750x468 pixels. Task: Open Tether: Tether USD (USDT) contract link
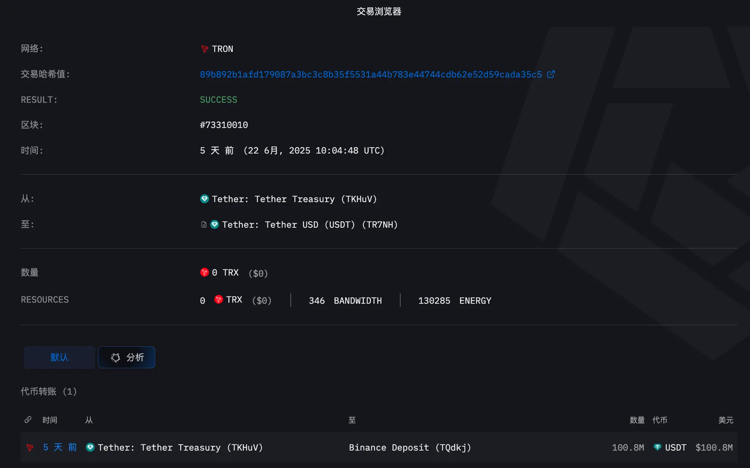[x=310, y=224]
